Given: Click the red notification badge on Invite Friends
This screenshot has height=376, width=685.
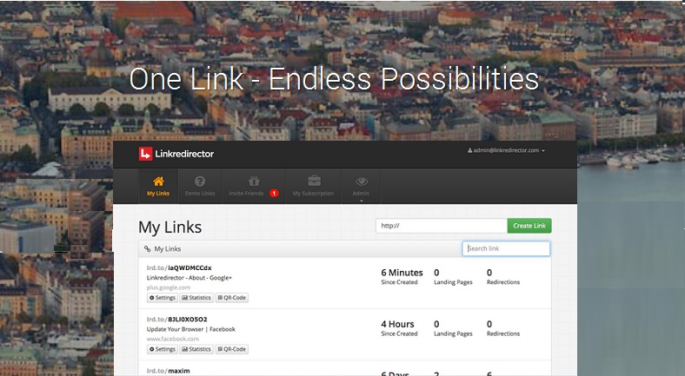Looking at the screenshot, I should (x=274, y=194).
